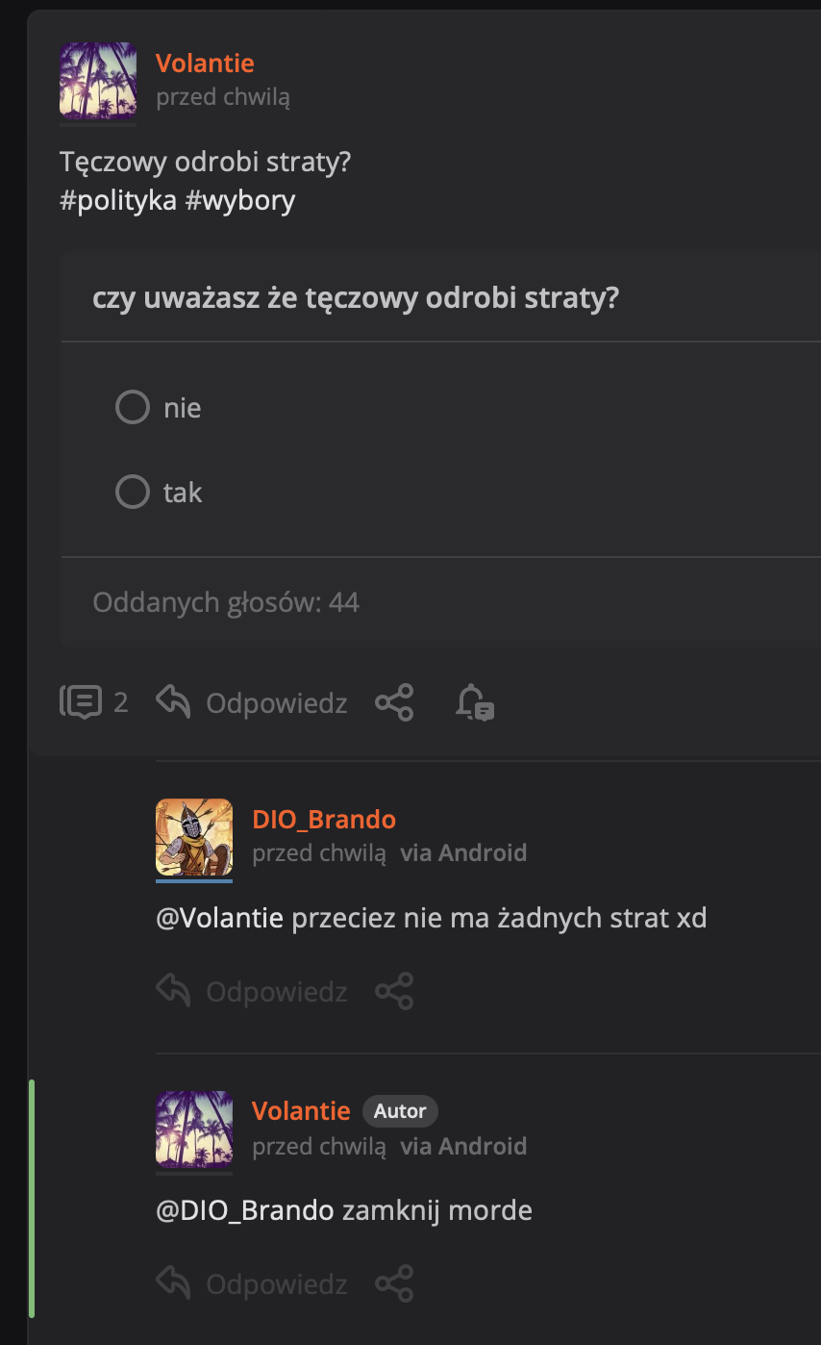Select the "nie" poll option
Image resolution: width=821 pixels, height=1345 pixels.
pyautogui.click(x=133, y=407)
